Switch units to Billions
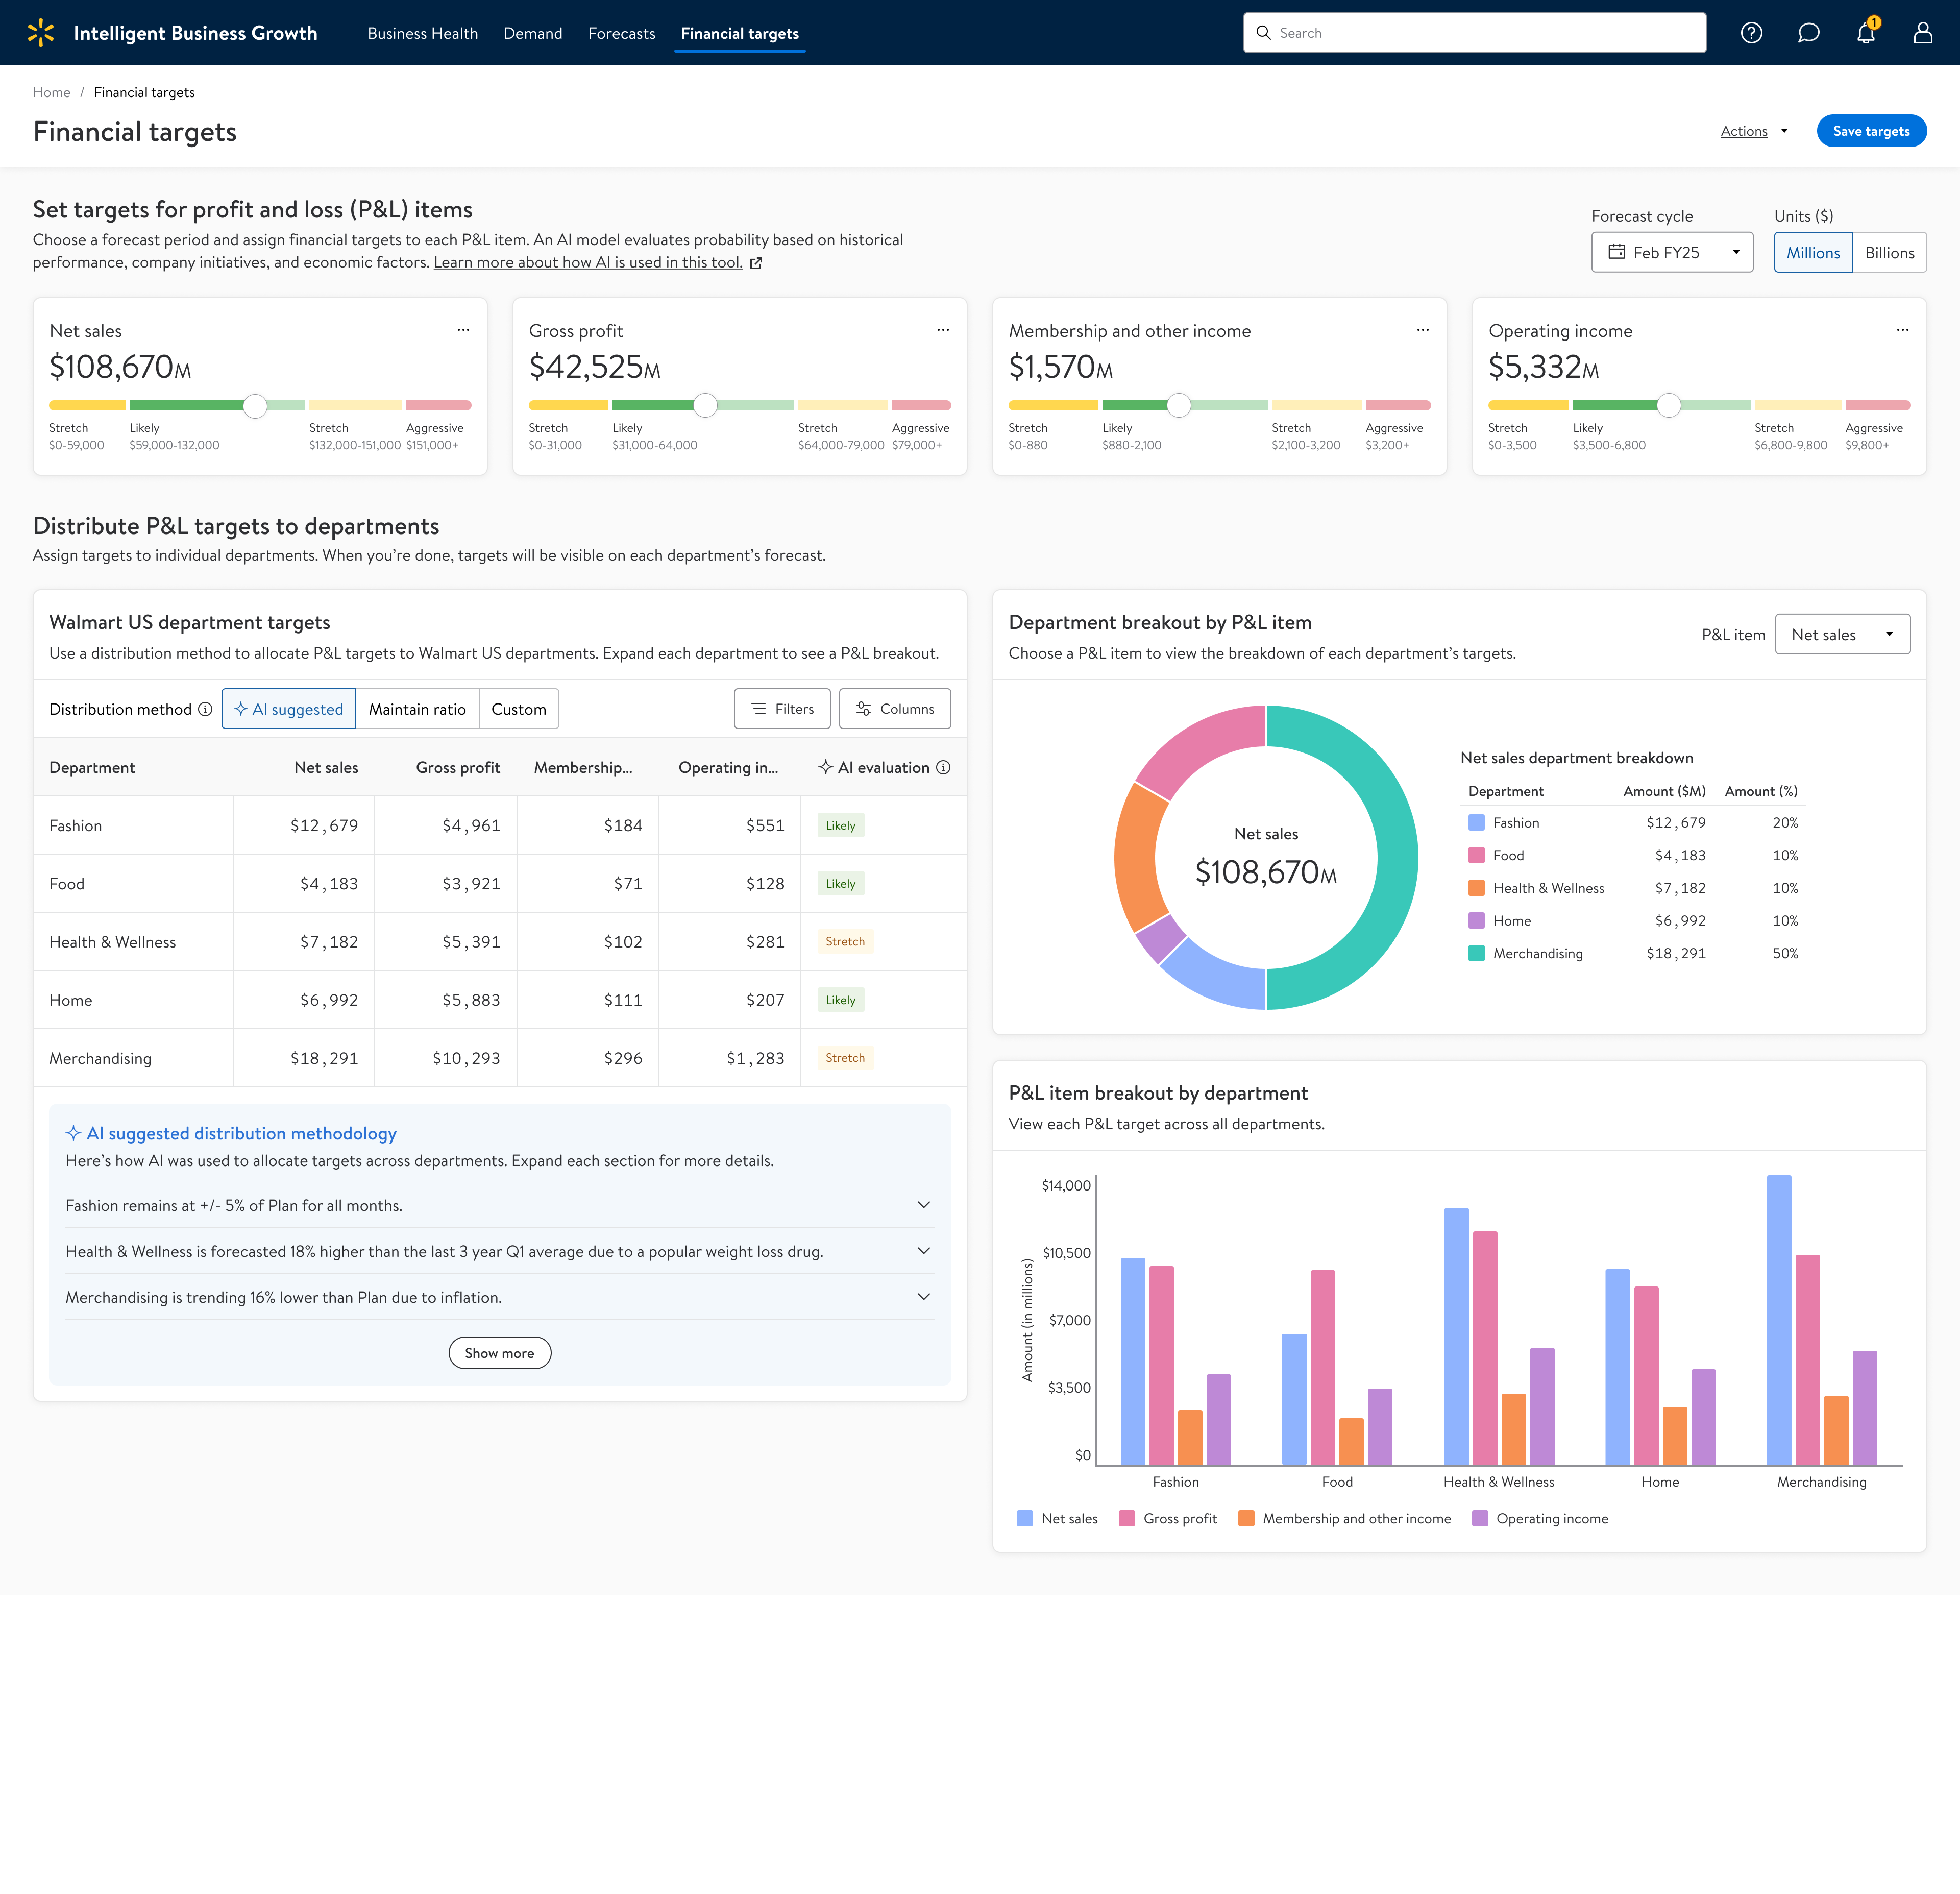Viewport: 1960px width, 1894px height. pyautogui.click(x=1888, y=253)
